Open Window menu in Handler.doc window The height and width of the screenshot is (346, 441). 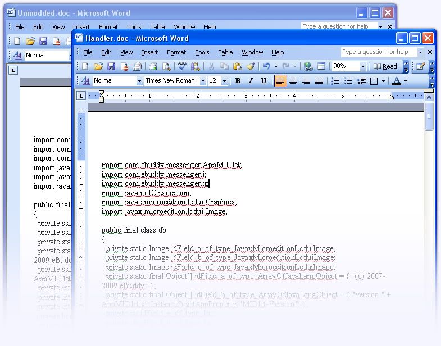(x=252, y=52)
